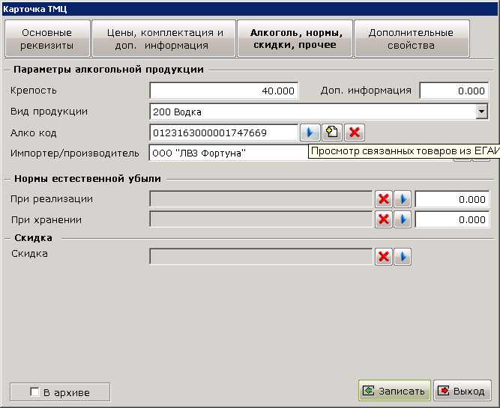
Task: Click the blue arrow select button for Алко код
Action: tap(310, 133)
